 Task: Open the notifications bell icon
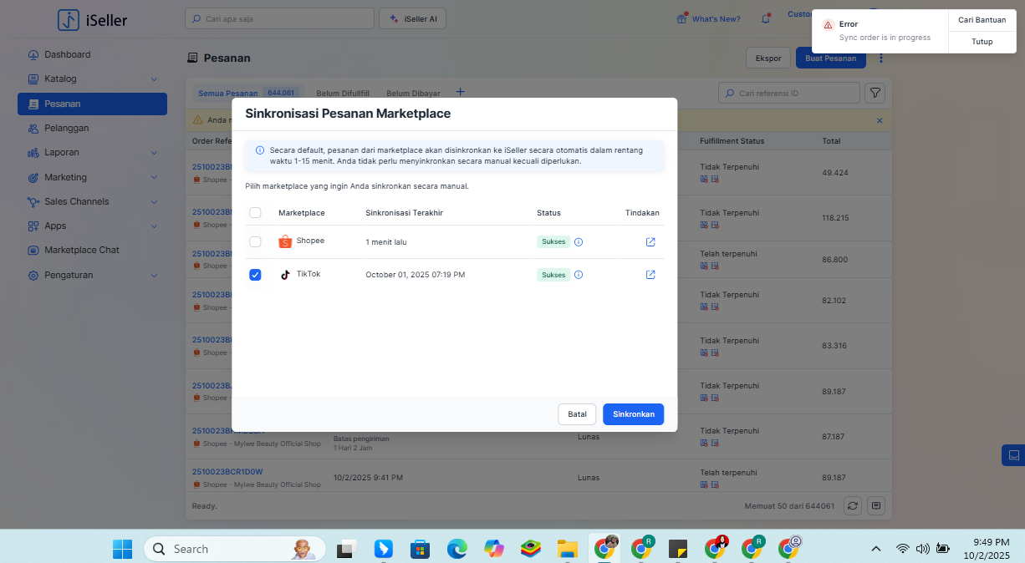point(766,18)
